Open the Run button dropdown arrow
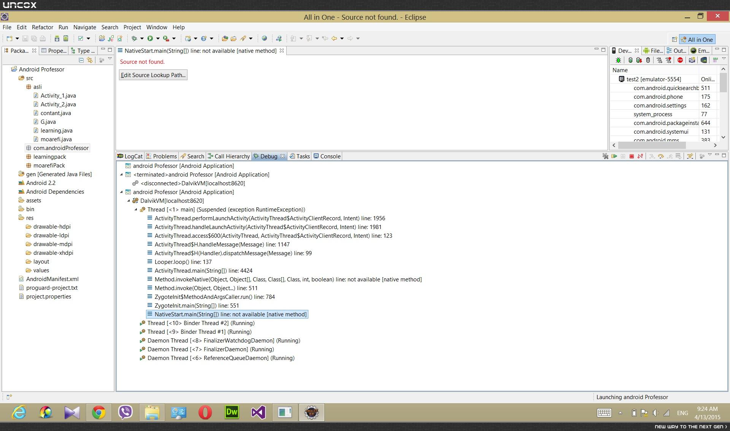This screenshot has width=730, height=431. click(x=158, y=38)
